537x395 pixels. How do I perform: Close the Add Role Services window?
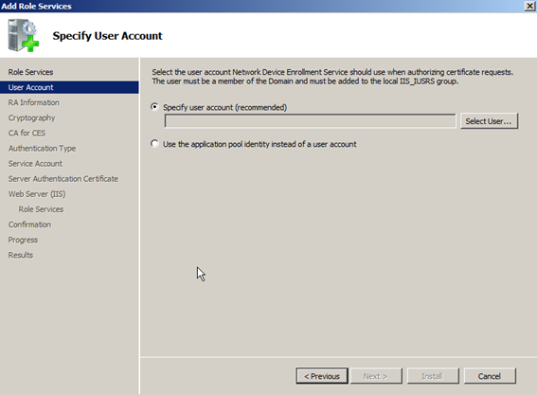529,7
